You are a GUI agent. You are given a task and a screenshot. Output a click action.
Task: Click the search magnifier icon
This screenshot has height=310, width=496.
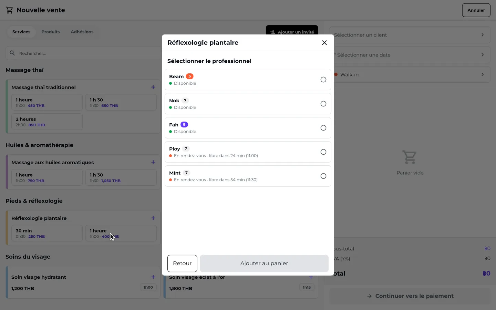click(x=12, y=53)
